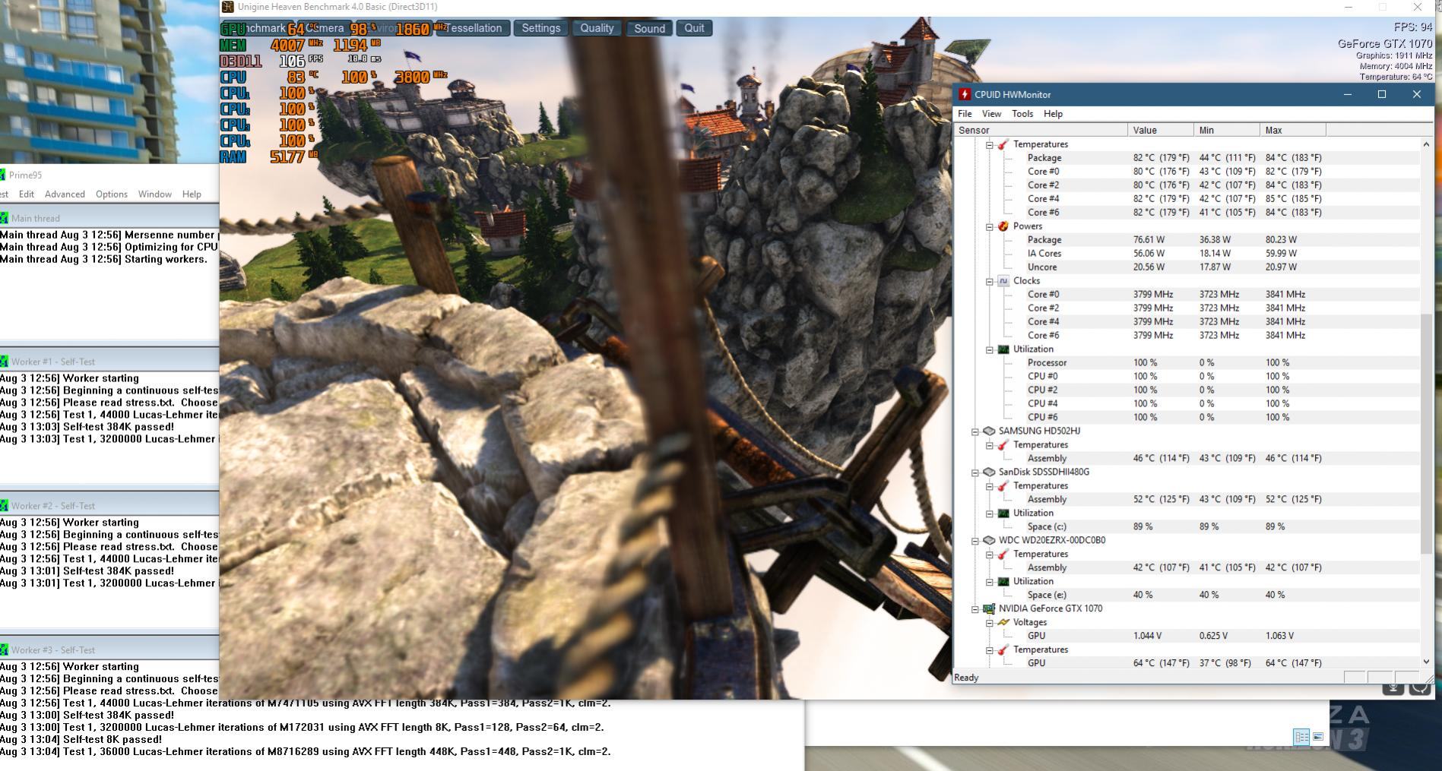Screen dimensions: 1442x771
Task: Click the SanDisk SDSSDHII480G drive icon
Action: point(988,472)
